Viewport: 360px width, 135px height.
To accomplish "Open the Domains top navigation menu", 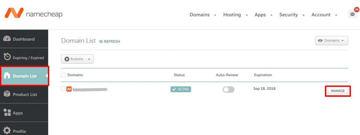I will point(203,15).
